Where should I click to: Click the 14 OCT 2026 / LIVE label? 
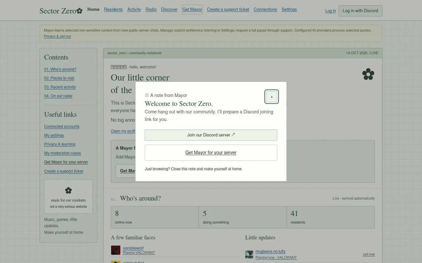click(x=362, y=53)
